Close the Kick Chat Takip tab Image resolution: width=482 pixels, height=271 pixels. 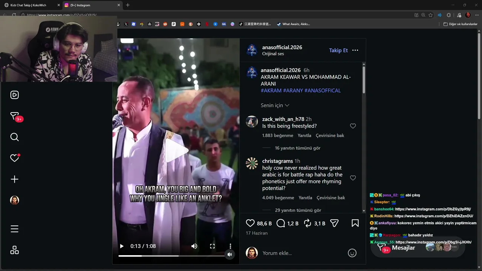coord(58,5)
